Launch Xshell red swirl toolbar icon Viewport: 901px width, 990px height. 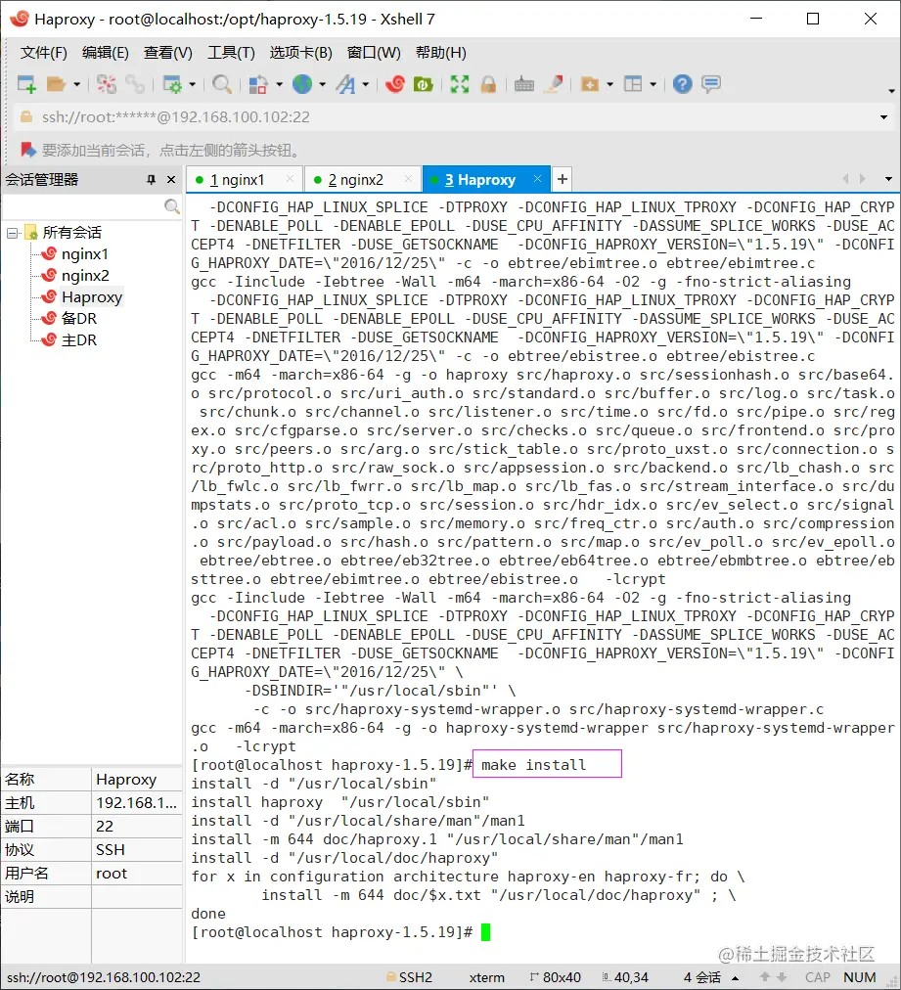click(395, 84)
